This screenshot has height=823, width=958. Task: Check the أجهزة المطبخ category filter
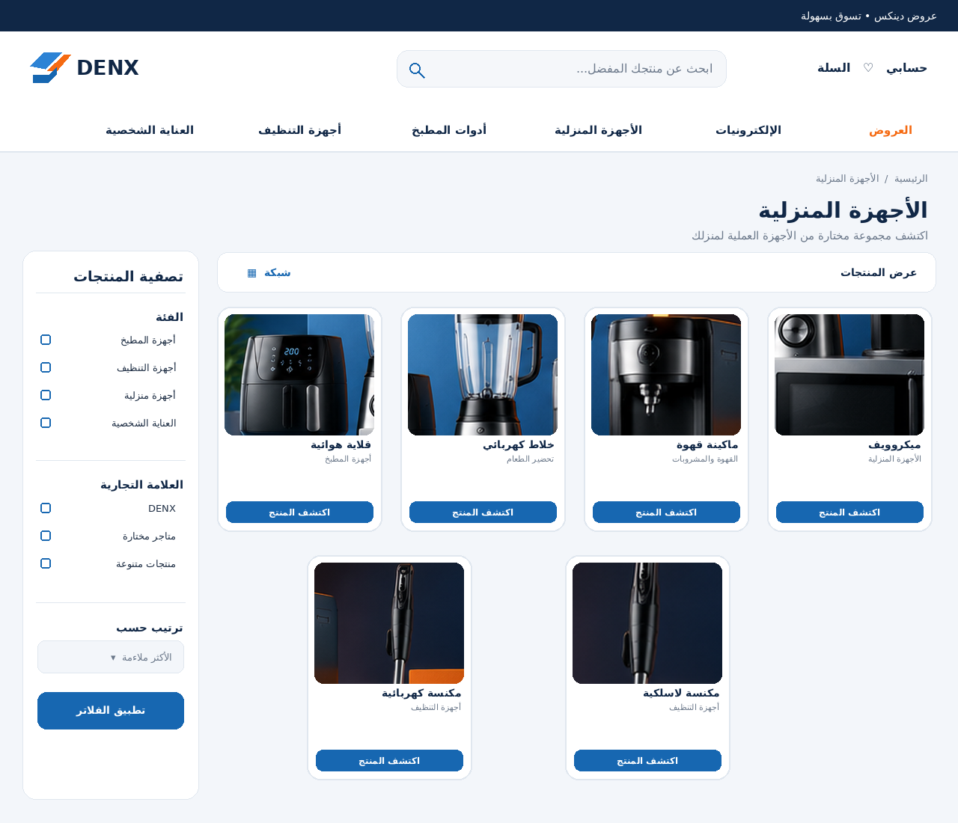pyautogui.click(x=46, y=340)
